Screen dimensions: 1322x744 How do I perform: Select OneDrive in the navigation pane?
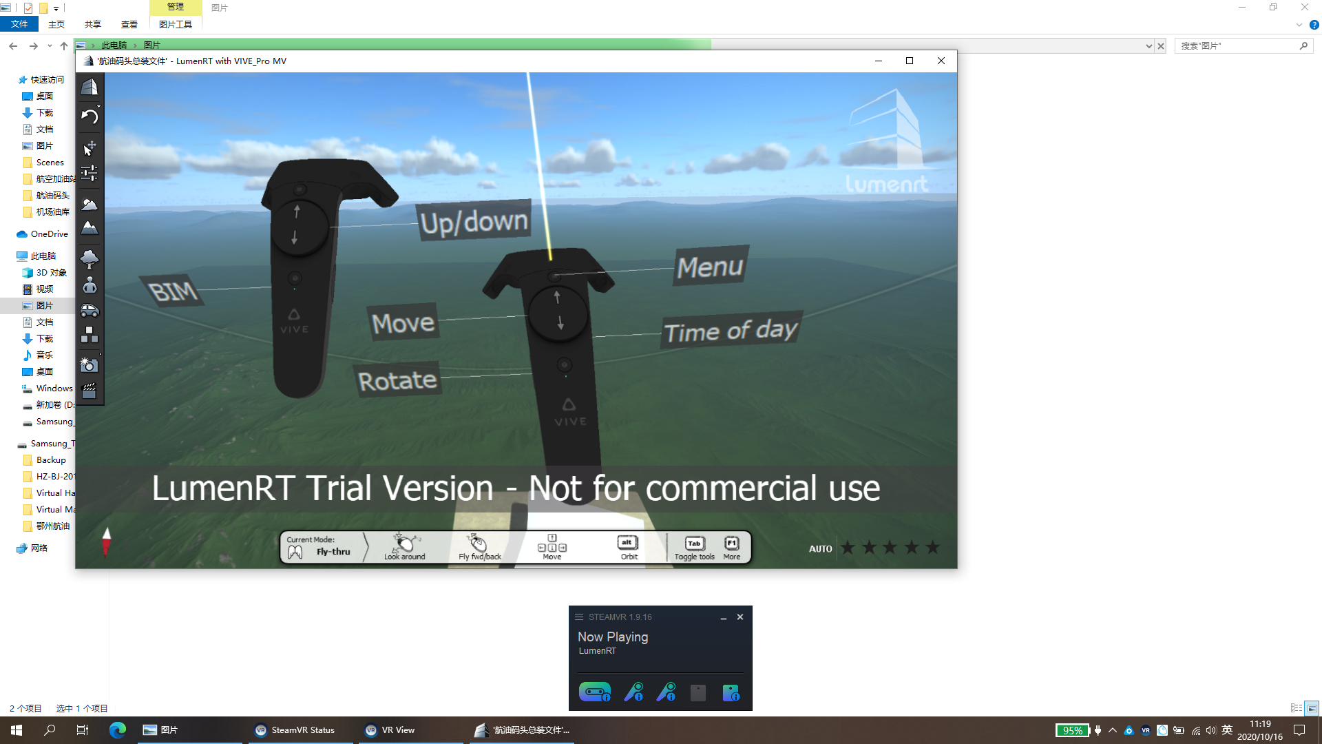click(x=49, y=234)
